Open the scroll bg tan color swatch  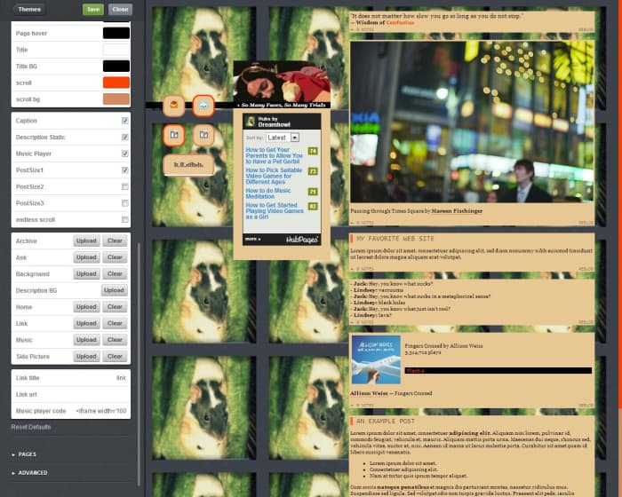pos(116,99)
